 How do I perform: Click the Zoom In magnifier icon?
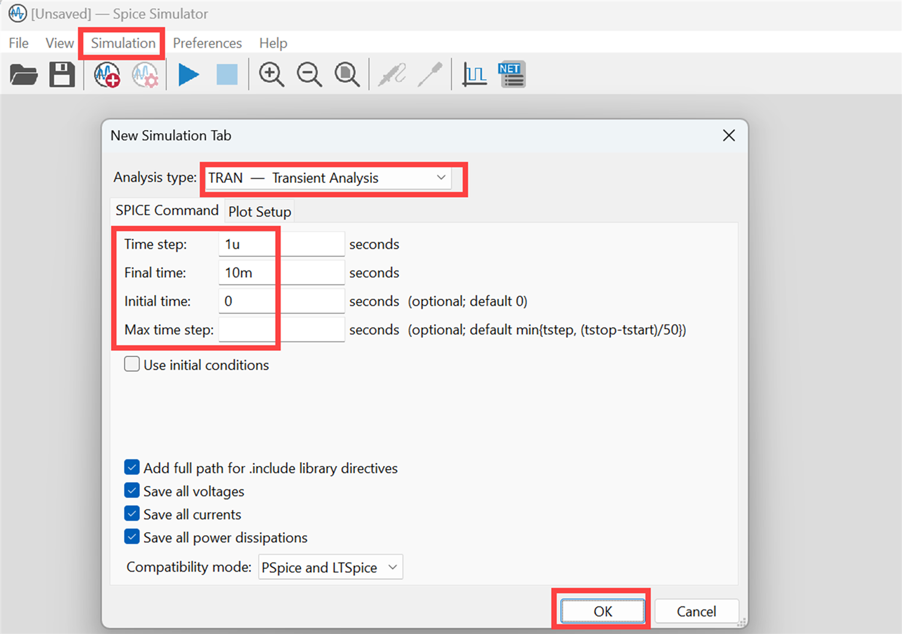pos(271,75)
